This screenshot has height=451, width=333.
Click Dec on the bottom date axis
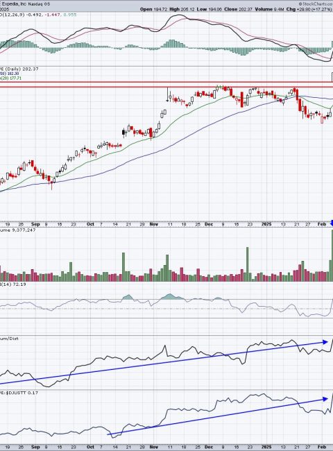(209, 447)
